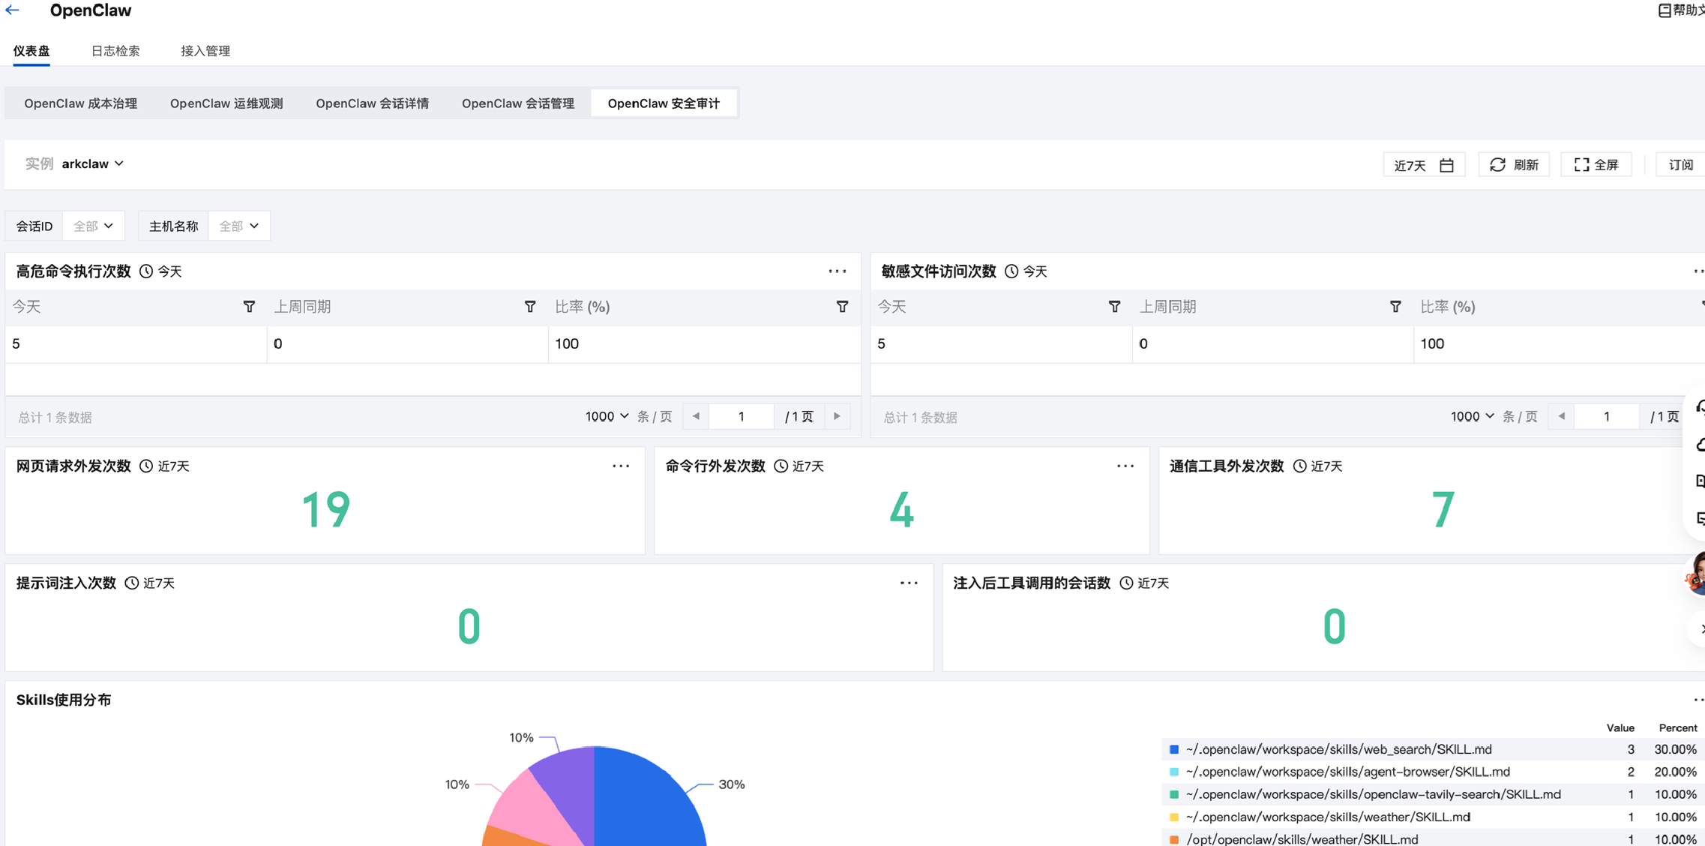Image resolution: width=1705 pixels, height=846 pixels.
Task: Click blue web_search legend color swatch
Action: click(1174, 749)
